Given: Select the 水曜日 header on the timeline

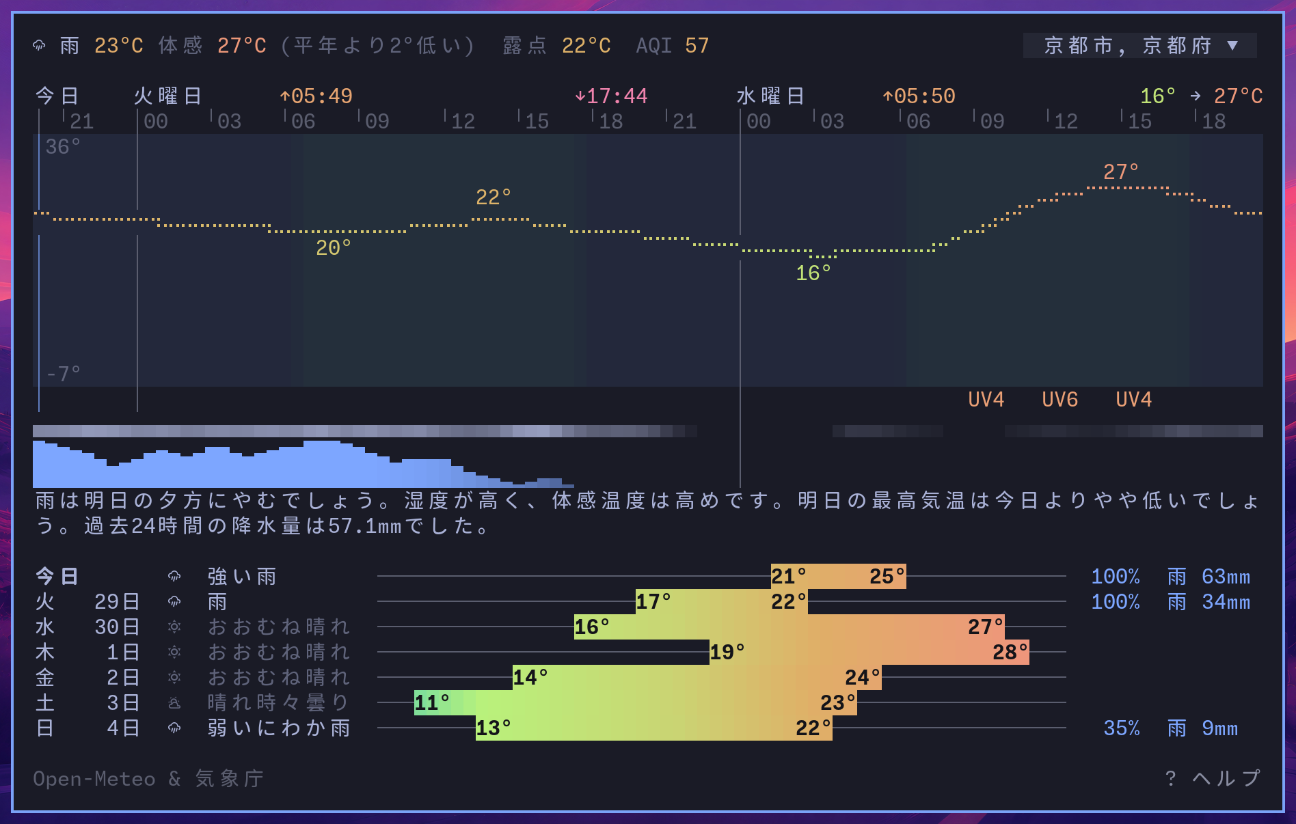Looking at the screenshot, I should [771, 96].
